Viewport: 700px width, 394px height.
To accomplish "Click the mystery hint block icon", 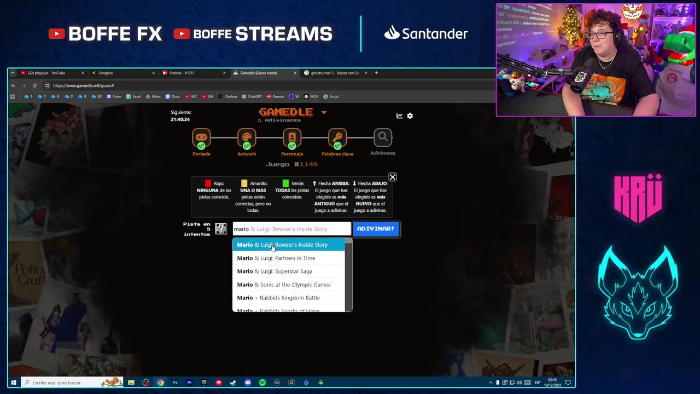I will click(220, 229).
